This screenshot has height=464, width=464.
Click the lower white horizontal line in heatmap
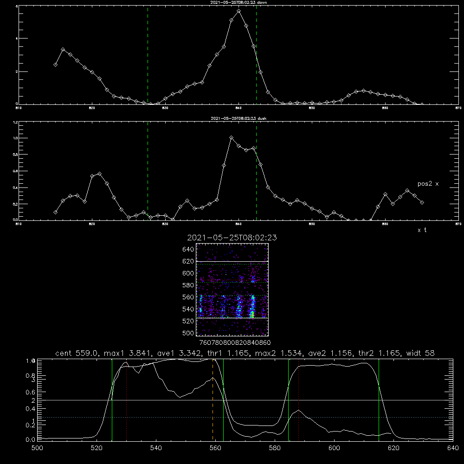click(232, 318)
